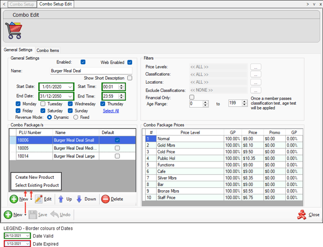Viewport: 323px width, 247px height.
Task: Open Price Levels filter browse button
Action: [x=256, y=67]
